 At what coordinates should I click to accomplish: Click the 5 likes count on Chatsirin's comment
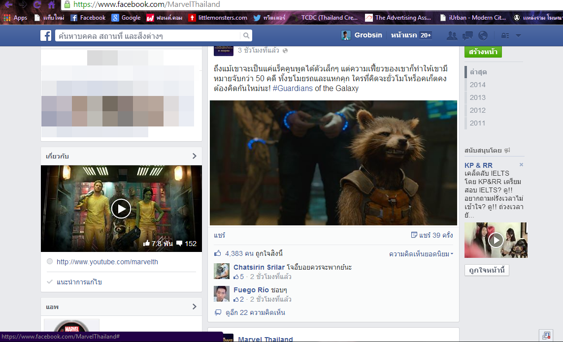(x=238, y=277)
